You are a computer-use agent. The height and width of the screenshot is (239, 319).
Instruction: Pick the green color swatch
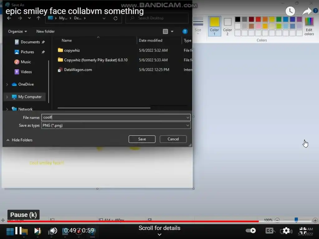279,19
